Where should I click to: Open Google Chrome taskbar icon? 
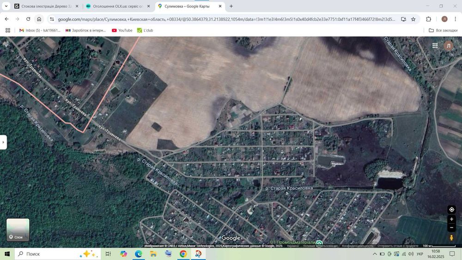pos(183,254)
